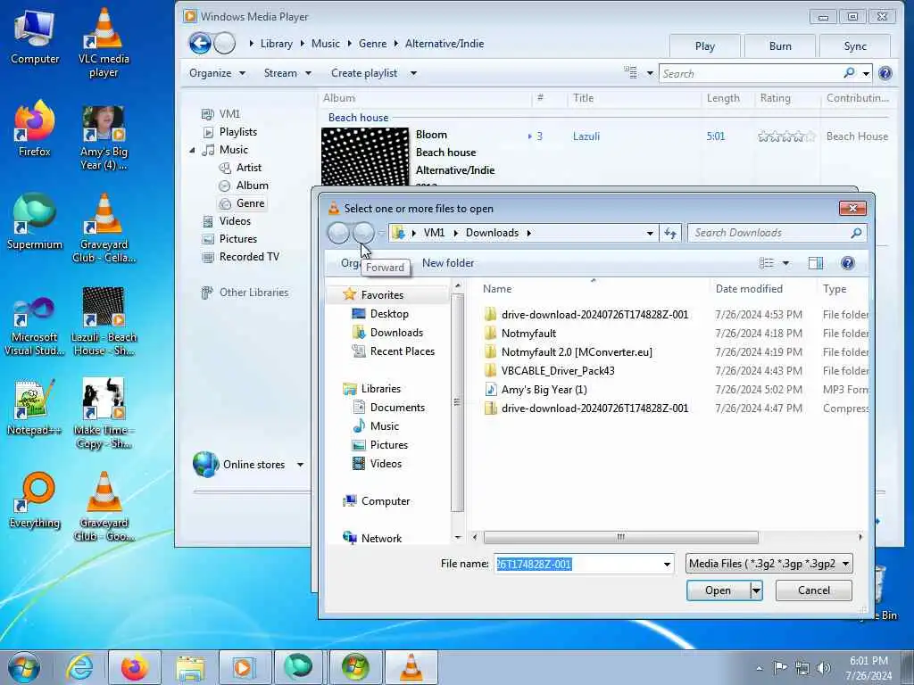Select the Everything search desktop shortcut

pos(35,499)
